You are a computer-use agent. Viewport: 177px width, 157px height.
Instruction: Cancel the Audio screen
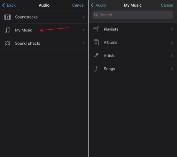(x=78, y=5)
